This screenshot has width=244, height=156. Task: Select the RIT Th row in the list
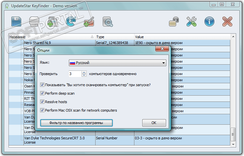click(x=29, y=99)
